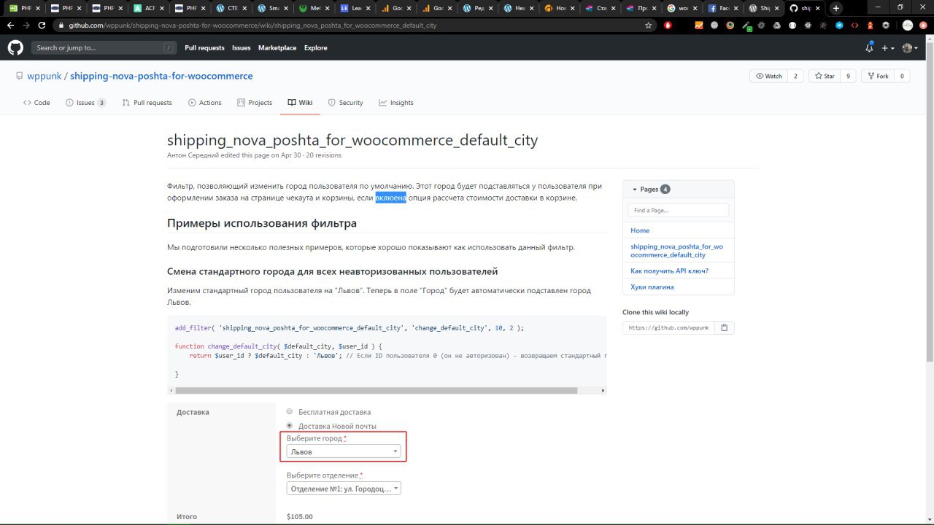Select the Wiki tab

[x=300, y=103]
